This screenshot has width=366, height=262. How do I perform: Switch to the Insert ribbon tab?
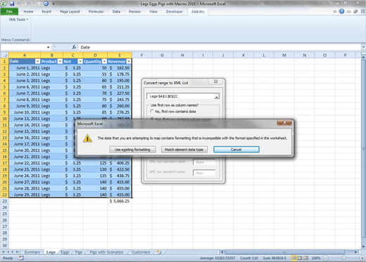[x=46, y=11]
